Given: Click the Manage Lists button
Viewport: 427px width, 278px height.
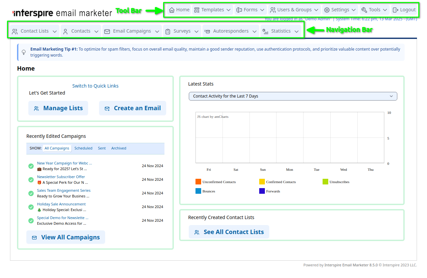Looking at the screenshot, I should tap(58, 108).
